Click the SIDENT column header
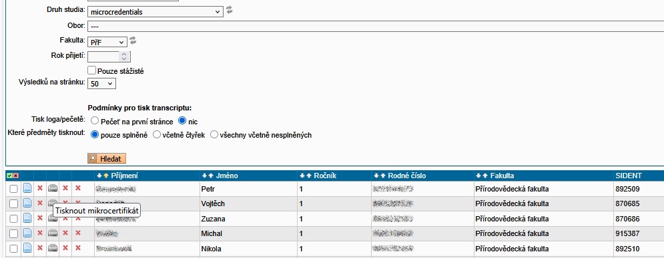Viewport: 664px width, 258px height. pos(629,176)
